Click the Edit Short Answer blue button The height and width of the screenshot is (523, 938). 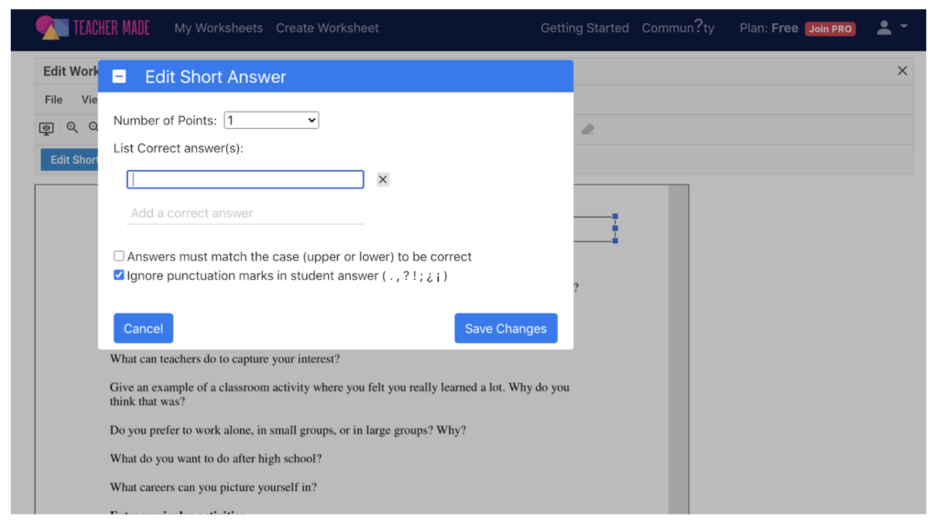70,160
